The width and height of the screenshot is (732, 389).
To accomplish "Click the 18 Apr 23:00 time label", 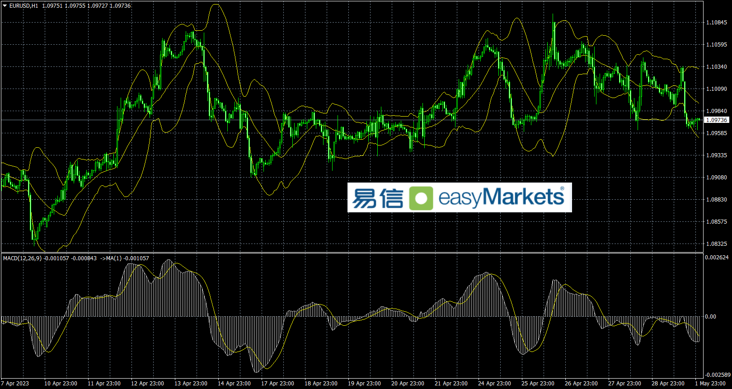I will [321, 384].
